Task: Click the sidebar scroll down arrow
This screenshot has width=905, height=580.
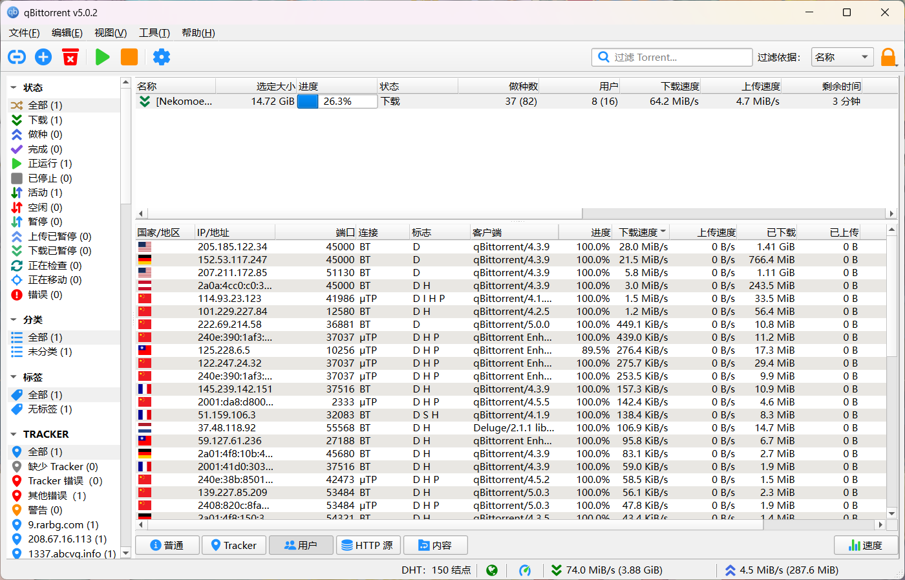Action: 125,553
